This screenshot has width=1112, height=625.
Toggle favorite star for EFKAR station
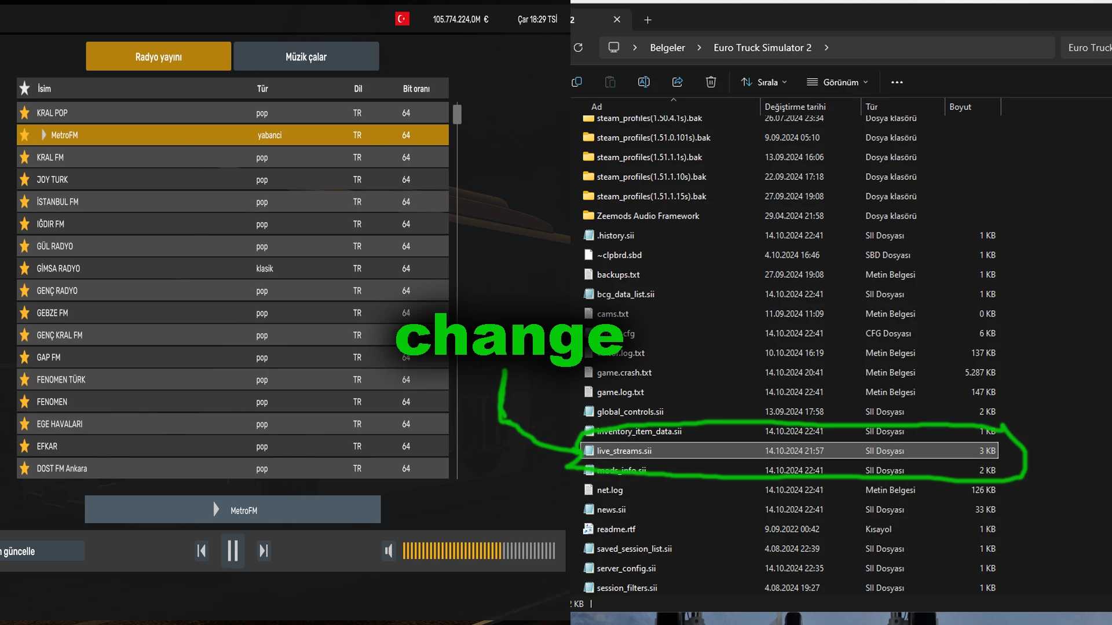24,446
